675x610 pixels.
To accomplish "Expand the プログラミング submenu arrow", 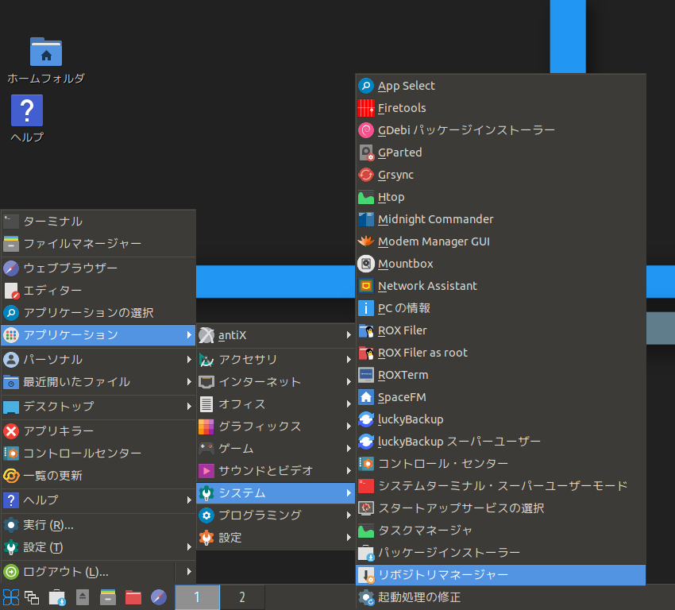I will point(349,515).
